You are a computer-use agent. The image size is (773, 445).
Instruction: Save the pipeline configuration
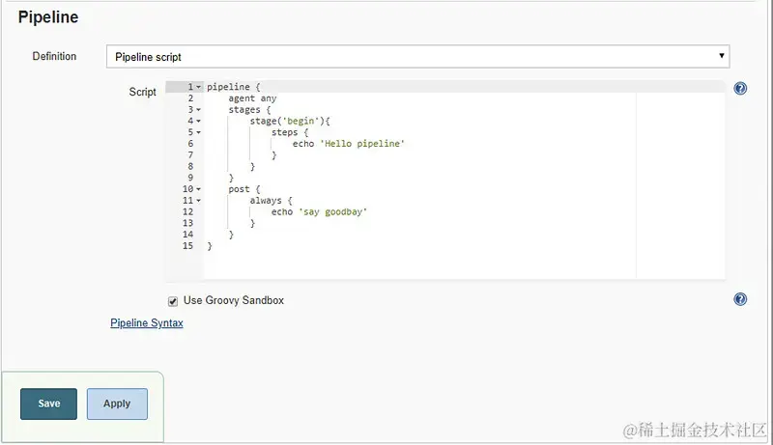[x=49, y=403]
